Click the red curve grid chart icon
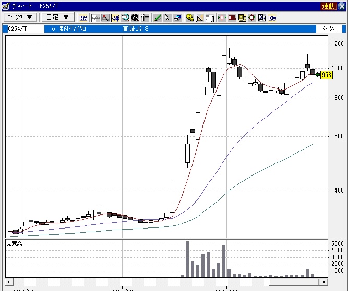Image resolution: width=348 pixels, height=291 pixels. point(105,18)
